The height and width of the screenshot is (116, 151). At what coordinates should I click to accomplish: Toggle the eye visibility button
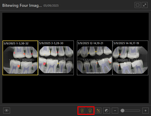click(x=7, y=111)
